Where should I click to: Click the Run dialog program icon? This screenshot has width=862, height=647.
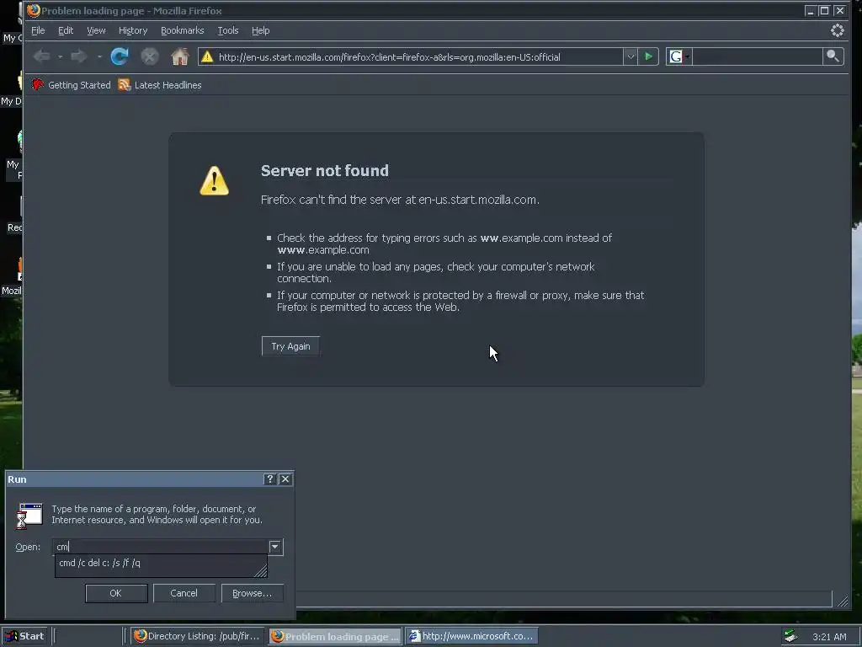(29, 516)
